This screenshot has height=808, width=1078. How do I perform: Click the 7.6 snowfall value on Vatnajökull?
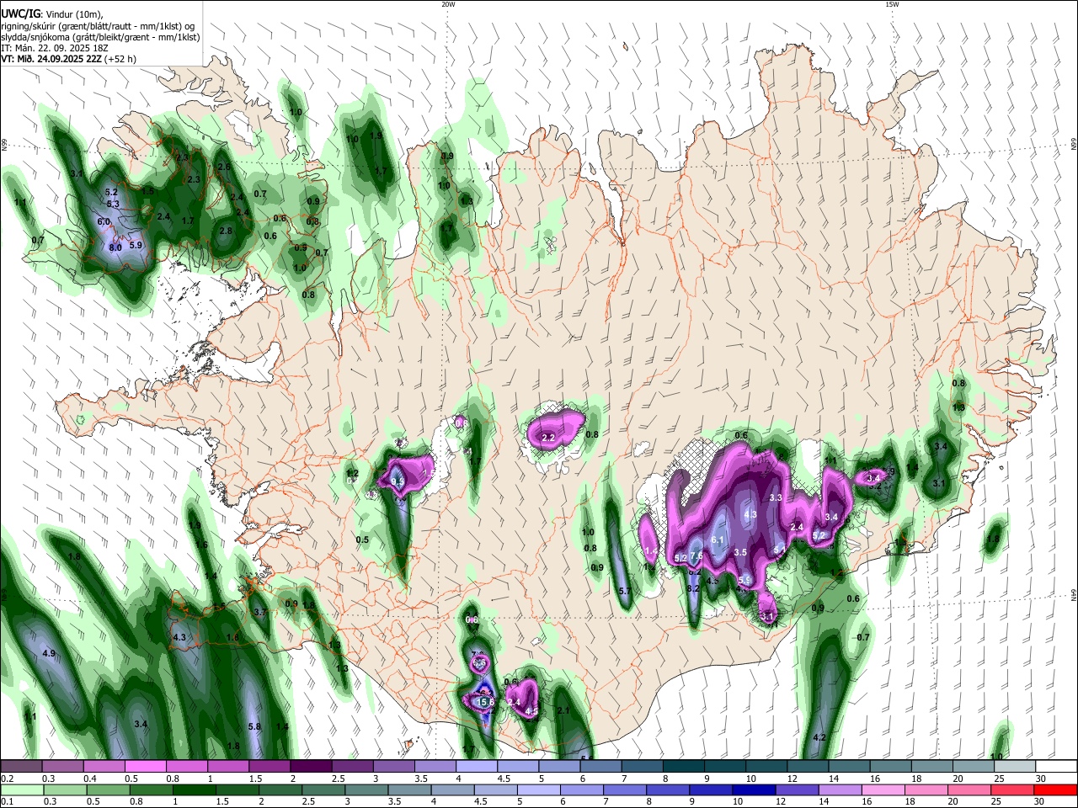(x=696, y=556)
